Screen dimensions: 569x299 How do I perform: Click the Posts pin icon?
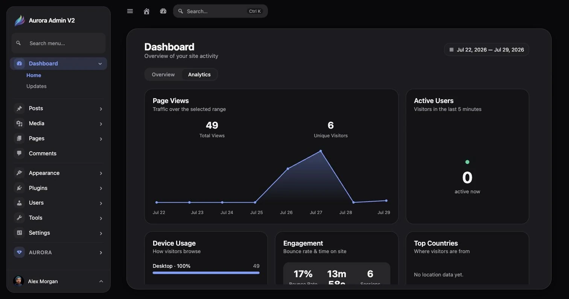point(19,108)
